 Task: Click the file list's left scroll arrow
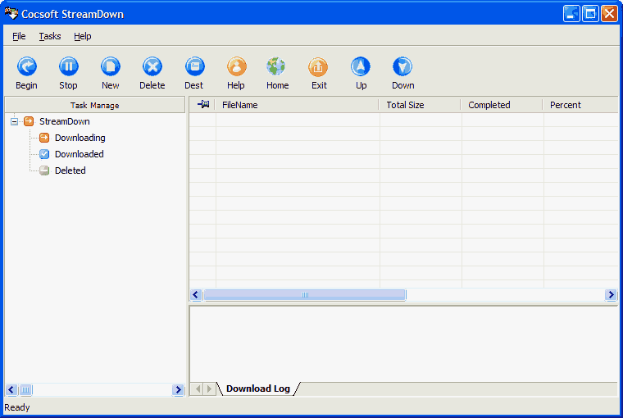(195, 295)
